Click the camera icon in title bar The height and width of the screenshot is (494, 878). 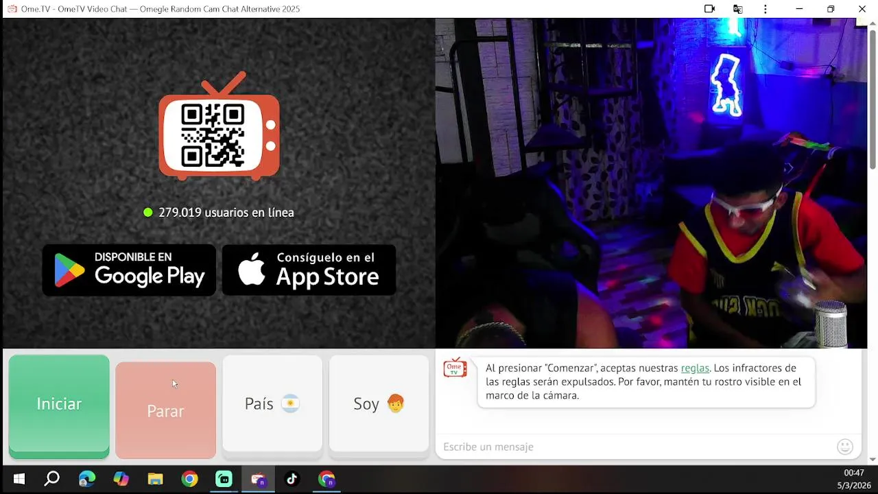pyautogui.click(x=710, y=9)
